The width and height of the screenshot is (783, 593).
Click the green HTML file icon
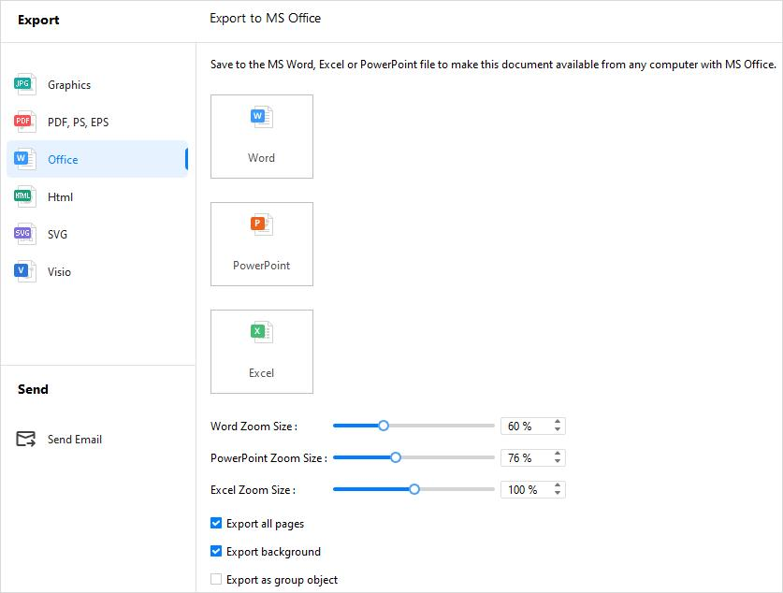pyautogui.click(x=24, y=196)
